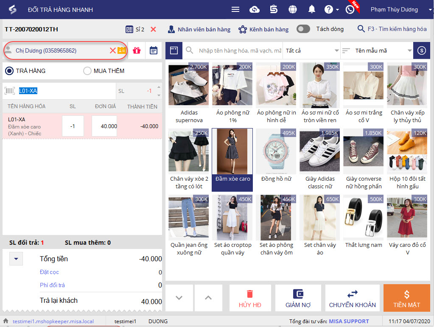Image resolution: width=434 pixels, height=327 pixels.
Task: Select Chân váy xòe 2 tầng có lót
Action: coord(189,160)
